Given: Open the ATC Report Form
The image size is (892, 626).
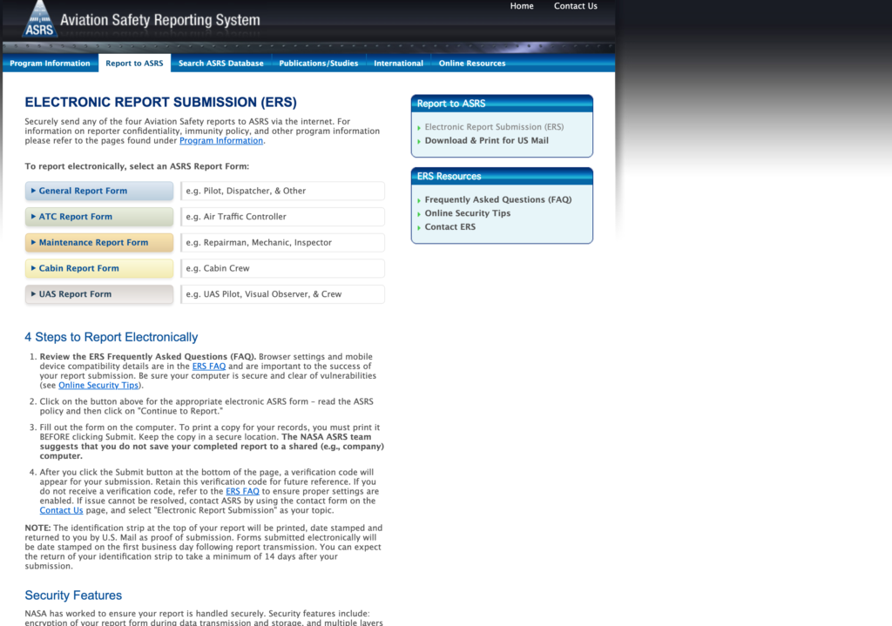Looking at the screenshot, I should click(99, 217).
